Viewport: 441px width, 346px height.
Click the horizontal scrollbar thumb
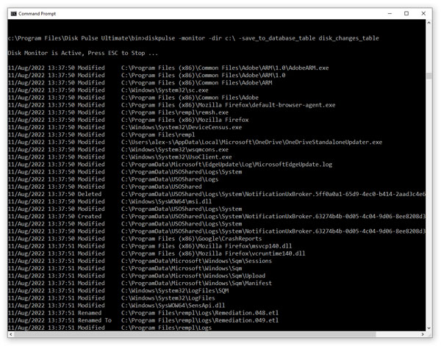pyautogui.click(x=195, y=334)
